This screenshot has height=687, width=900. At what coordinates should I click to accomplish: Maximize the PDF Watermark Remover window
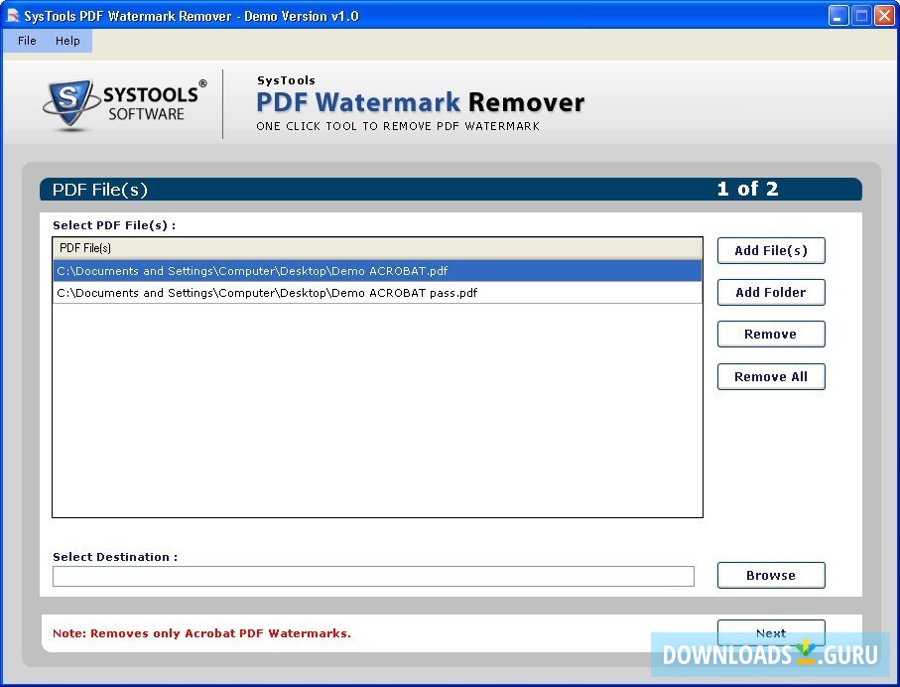click(x=861, y=16)
